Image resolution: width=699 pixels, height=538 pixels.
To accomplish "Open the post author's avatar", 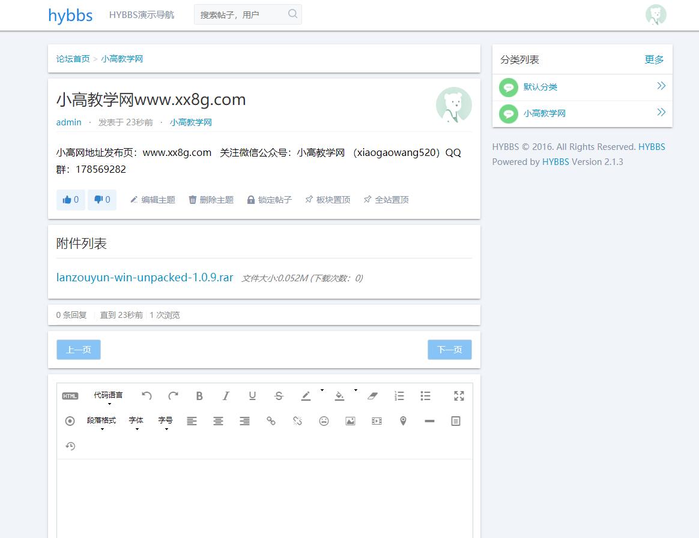I will pos(454,104).
